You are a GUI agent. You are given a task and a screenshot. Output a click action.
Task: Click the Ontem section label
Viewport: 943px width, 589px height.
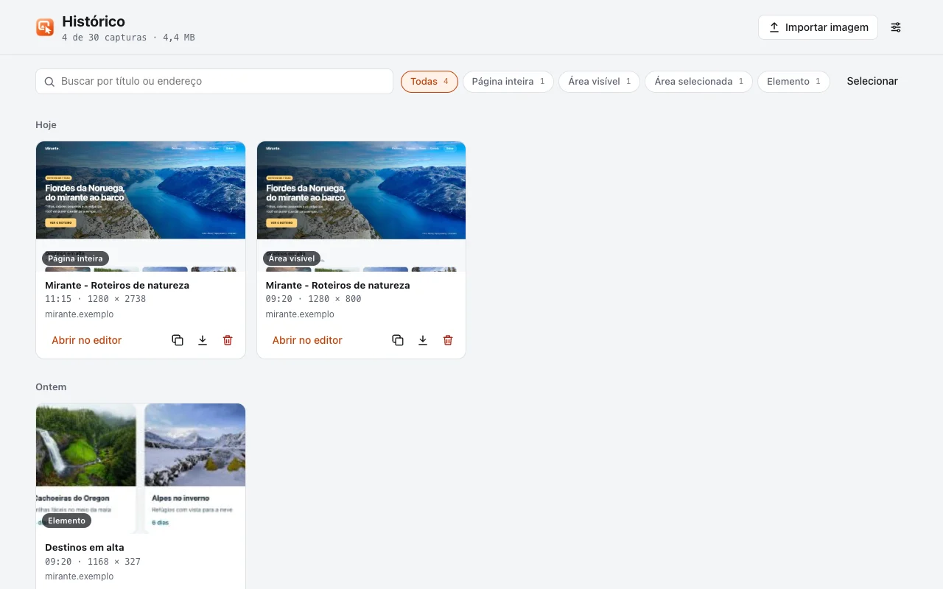51,387
